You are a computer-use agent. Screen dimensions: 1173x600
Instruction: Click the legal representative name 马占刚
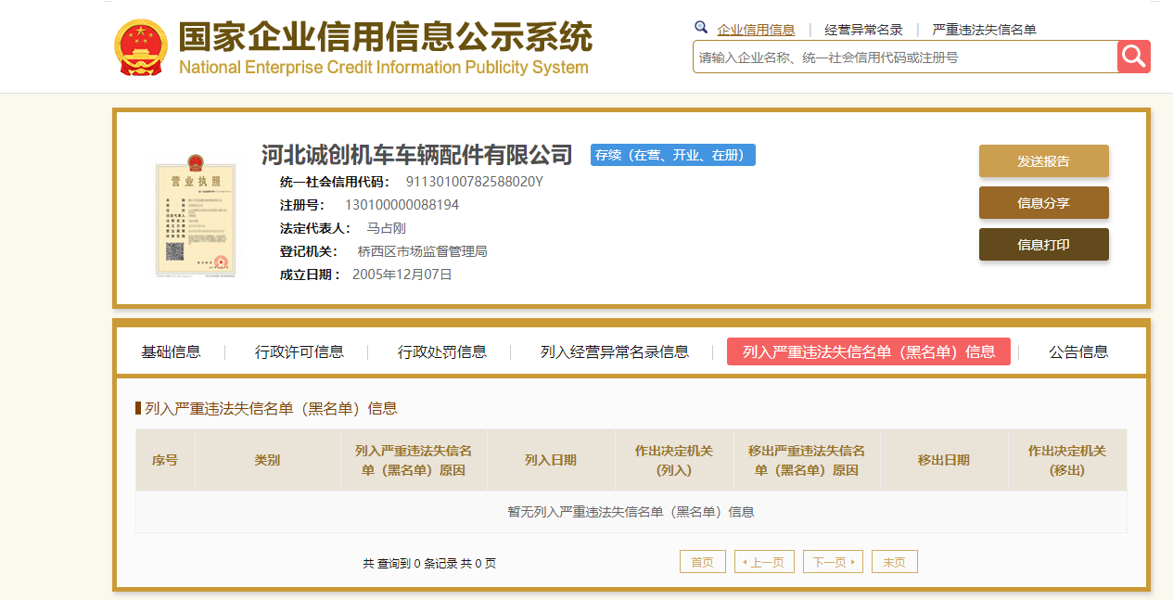(387, 228)
